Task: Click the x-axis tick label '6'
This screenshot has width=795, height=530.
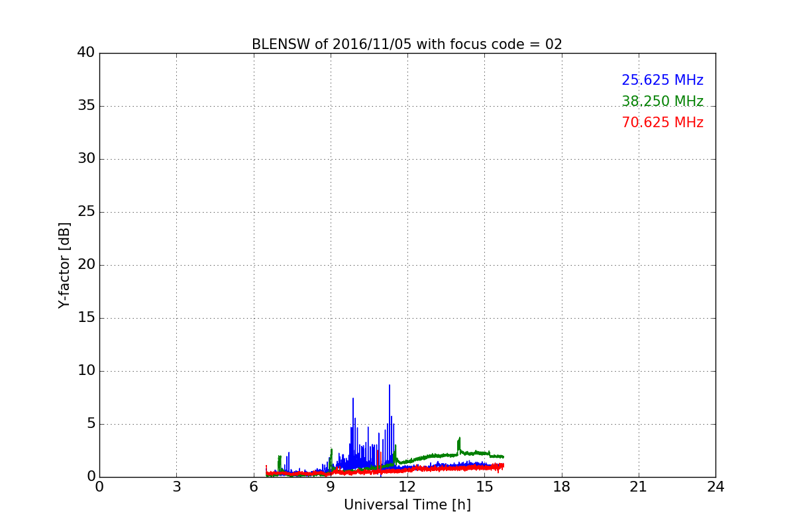Action: [254, 486]
